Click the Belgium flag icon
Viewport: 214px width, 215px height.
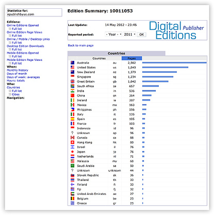72,199
